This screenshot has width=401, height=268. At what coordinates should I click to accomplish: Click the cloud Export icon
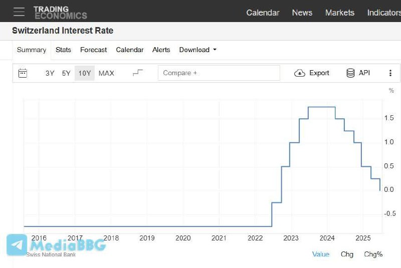[x=300, y=73]
